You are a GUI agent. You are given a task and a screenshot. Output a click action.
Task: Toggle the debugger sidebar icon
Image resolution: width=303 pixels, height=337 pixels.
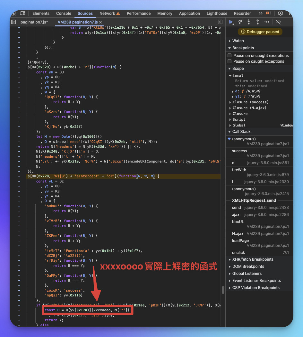(220, 22)
